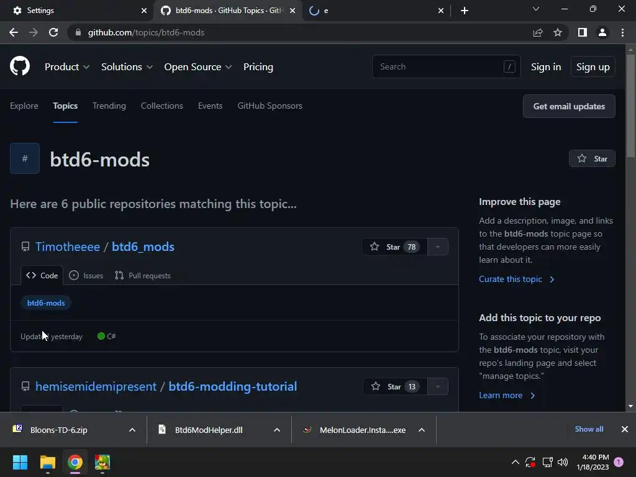Image resolution: width=636 pixels, height=477 pixels.
Task: Click the Chrome taskbar icon
Action: tap(75, 462)
